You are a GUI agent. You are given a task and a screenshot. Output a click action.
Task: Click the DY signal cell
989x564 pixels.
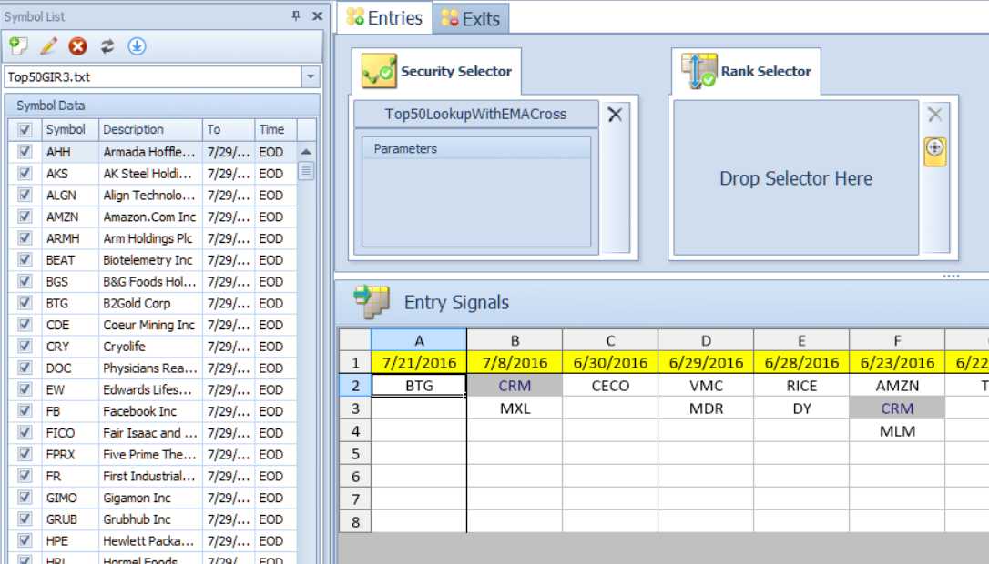[x=801, y=408]
